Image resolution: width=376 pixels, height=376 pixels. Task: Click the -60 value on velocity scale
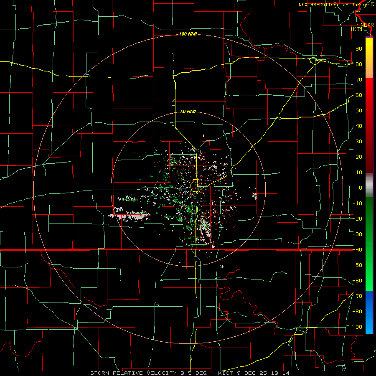click(357, 281)
